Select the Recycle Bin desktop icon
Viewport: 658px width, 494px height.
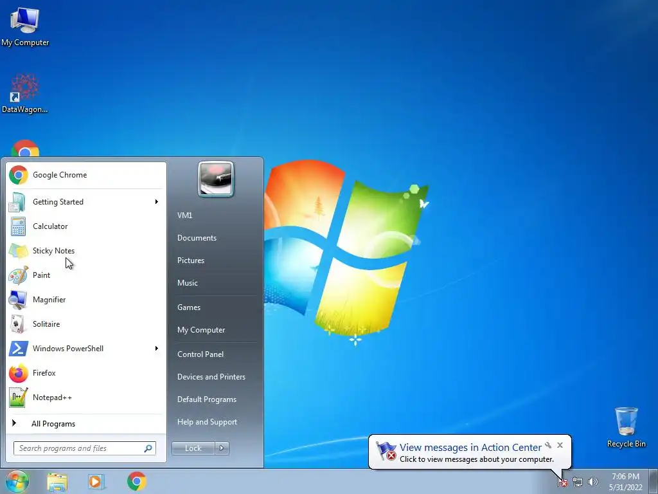[x=626, y=427]
